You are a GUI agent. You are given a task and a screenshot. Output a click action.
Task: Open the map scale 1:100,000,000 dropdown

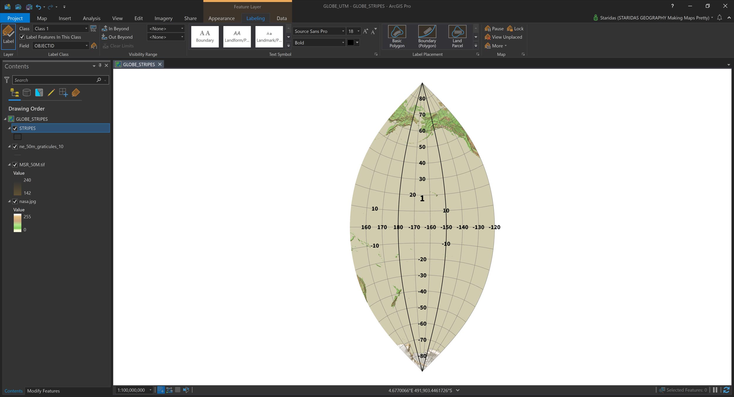[150, 390]
